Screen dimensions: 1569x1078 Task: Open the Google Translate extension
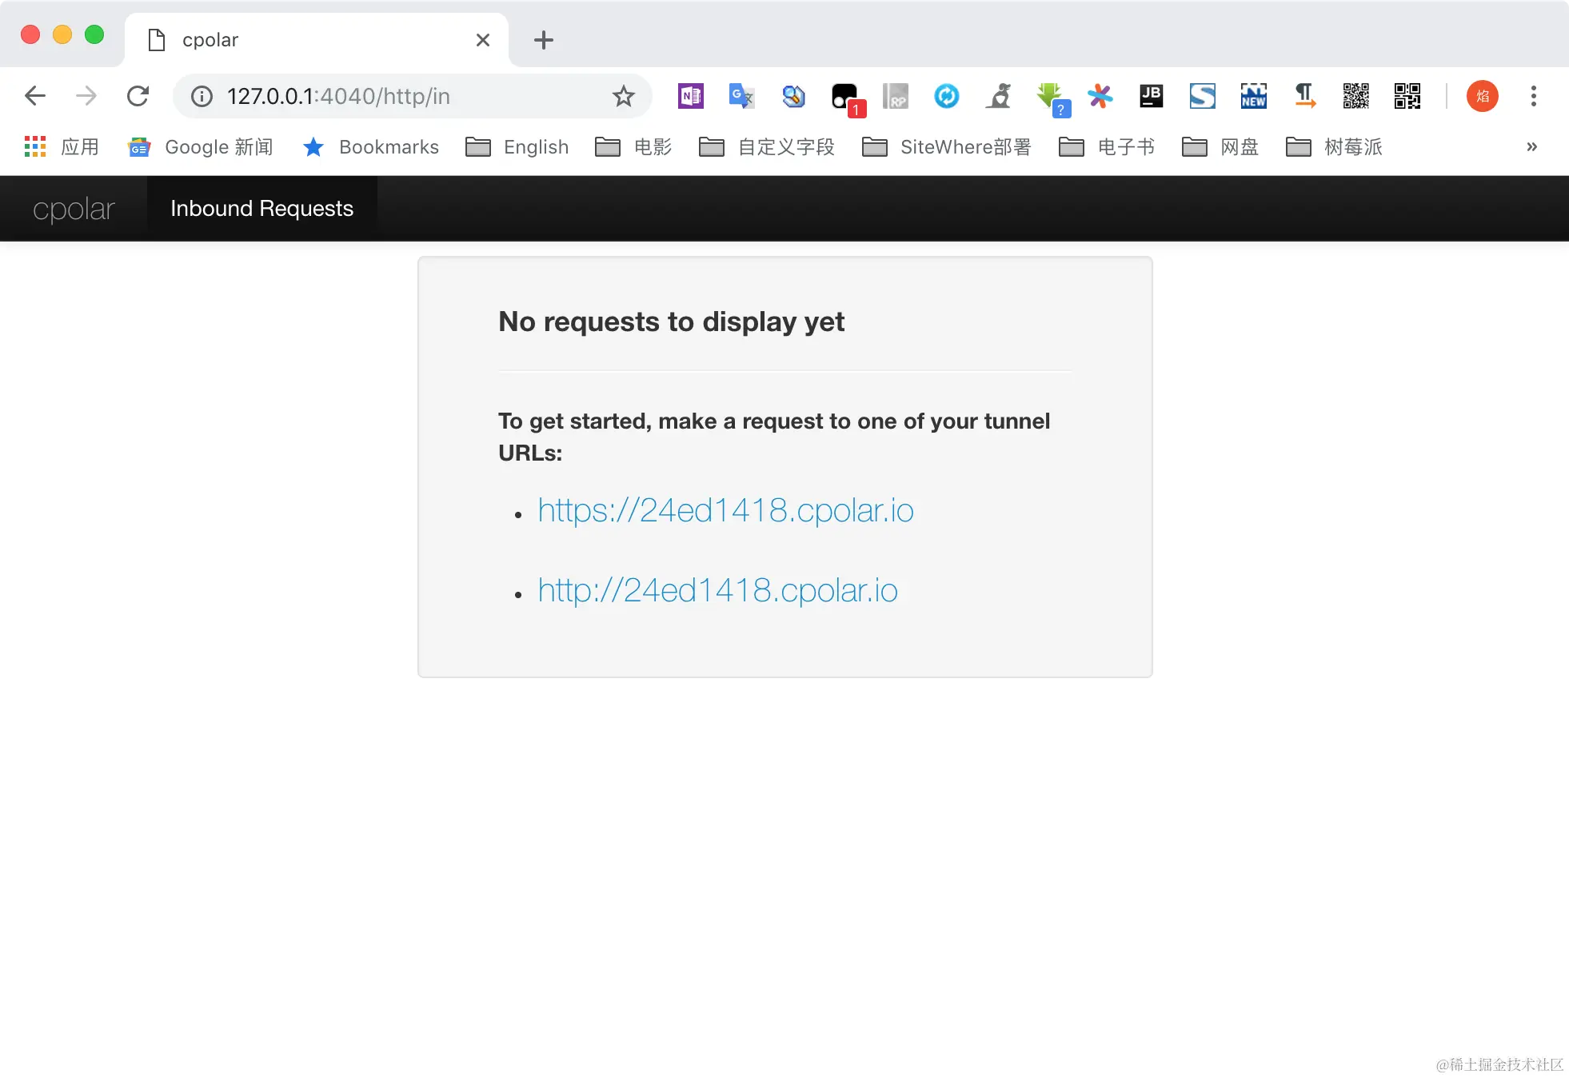[741, 96]
